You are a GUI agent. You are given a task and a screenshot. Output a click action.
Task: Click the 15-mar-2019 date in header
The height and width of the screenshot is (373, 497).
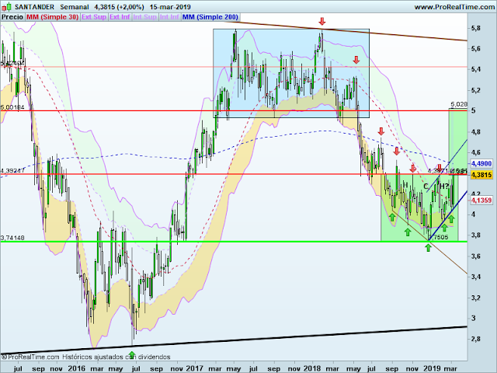pos(170,7)
